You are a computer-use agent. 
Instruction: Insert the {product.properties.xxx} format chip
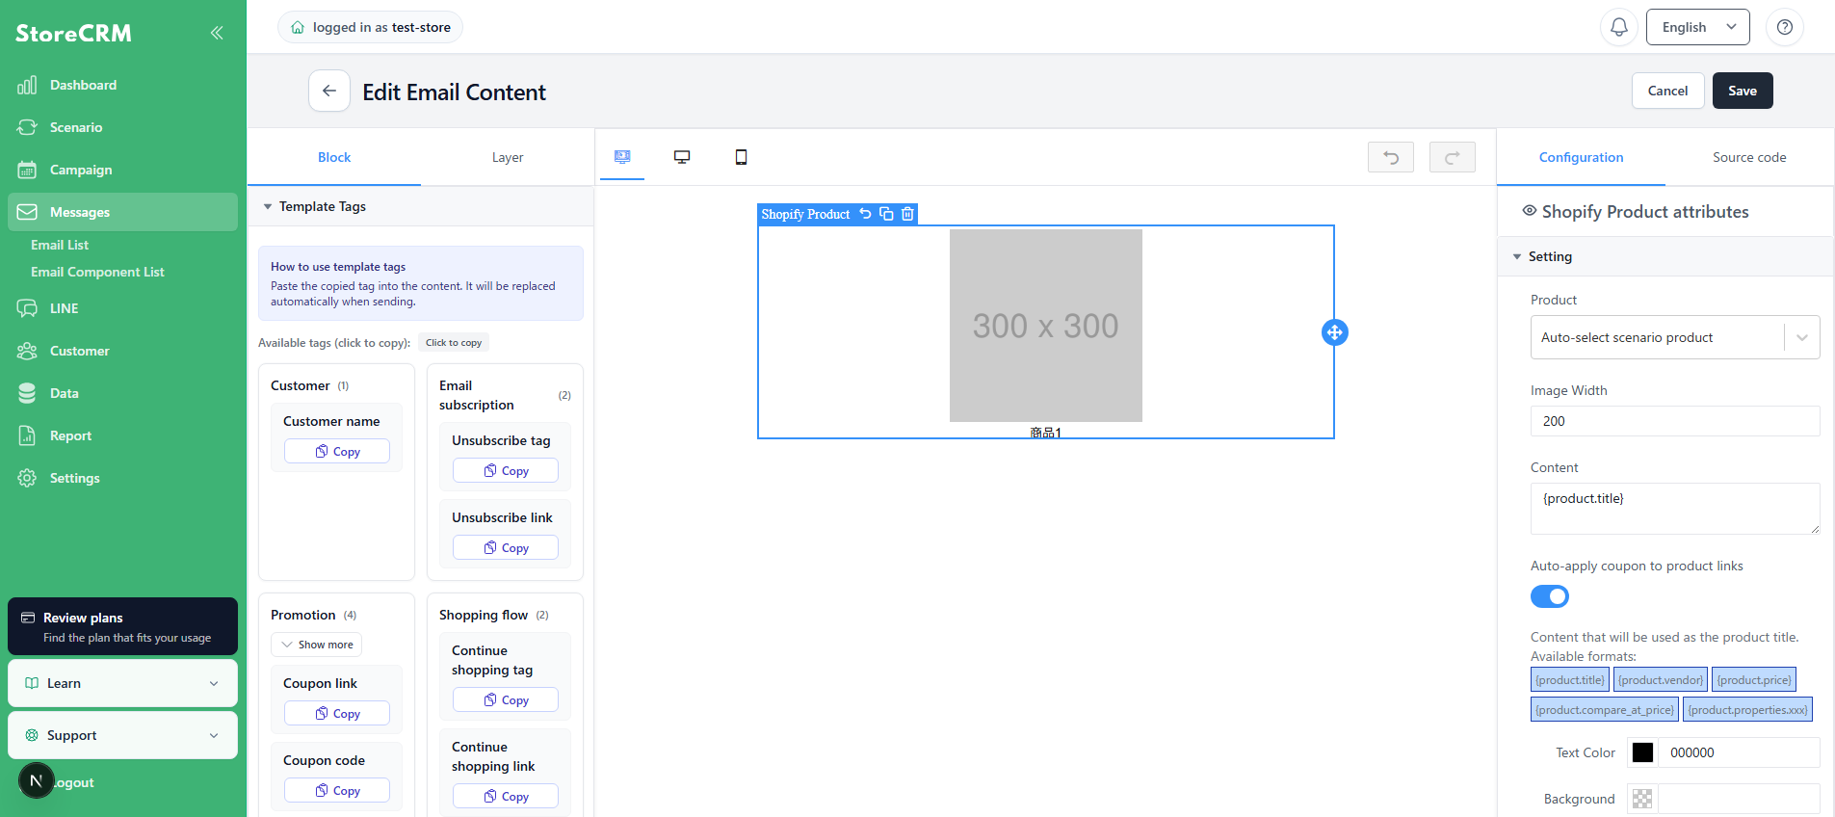1747,709
